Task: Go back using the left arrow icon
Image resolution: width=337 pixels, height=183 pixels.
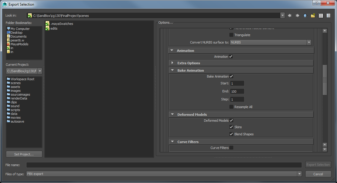Action: [x=290, y=15]
